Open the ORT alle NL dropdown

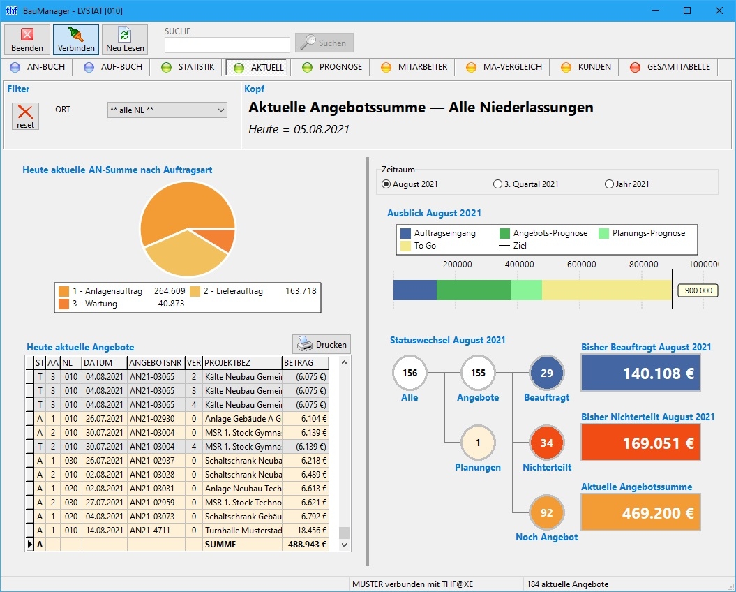coord(167,110)
